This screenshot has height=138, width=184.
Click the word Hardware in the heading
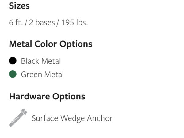point(29,97)
